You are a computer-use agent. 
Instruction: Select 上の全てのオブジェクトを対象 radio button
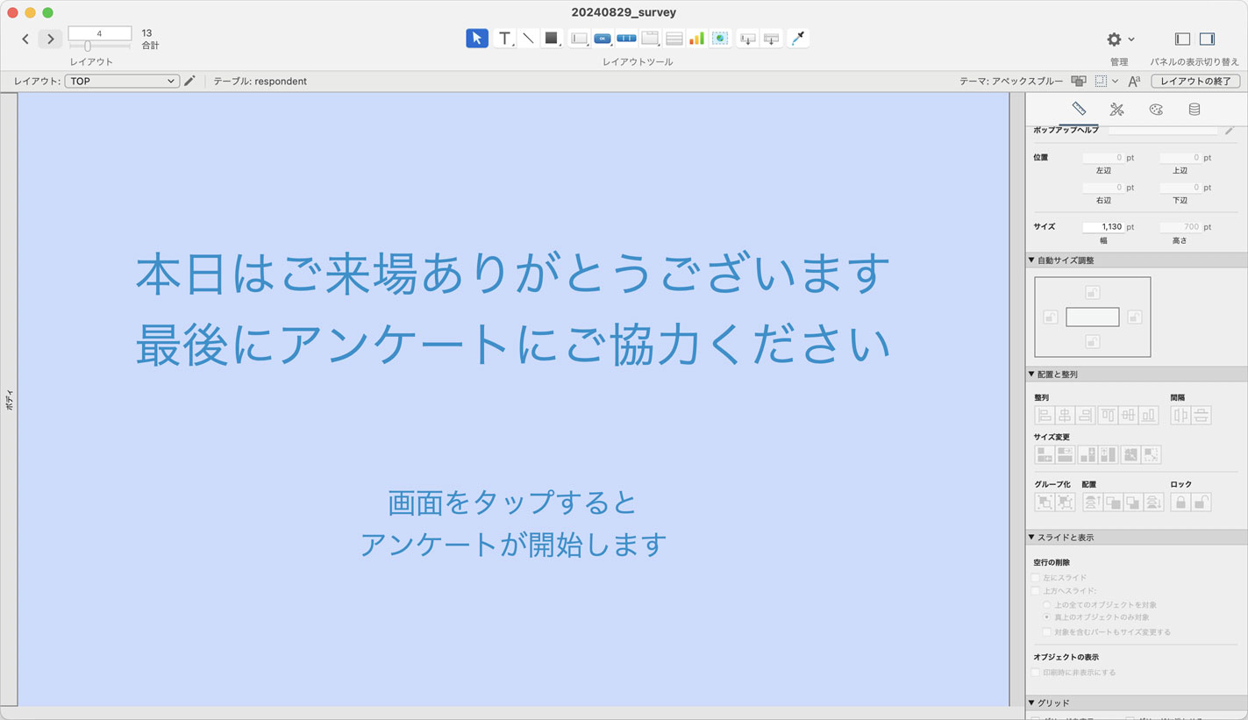pyautogui.click(x=1046, y=605)
